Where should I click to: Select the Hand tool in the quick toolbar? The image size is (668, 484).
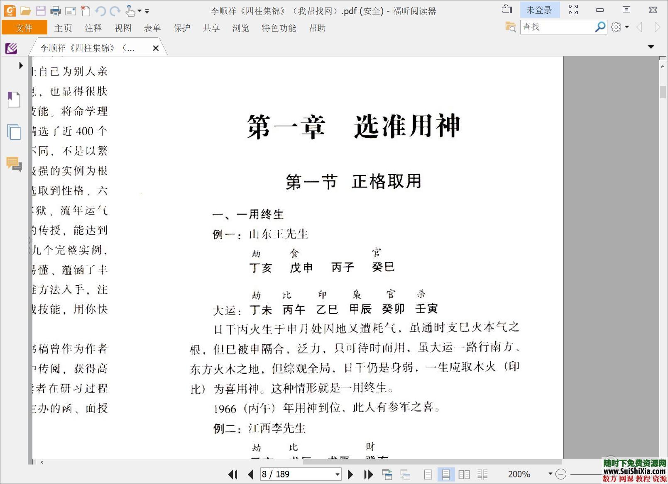pos(131,10)
